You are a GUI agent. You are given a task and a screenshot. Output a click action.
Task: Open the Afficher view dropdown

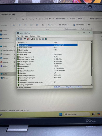click(64, 25)
